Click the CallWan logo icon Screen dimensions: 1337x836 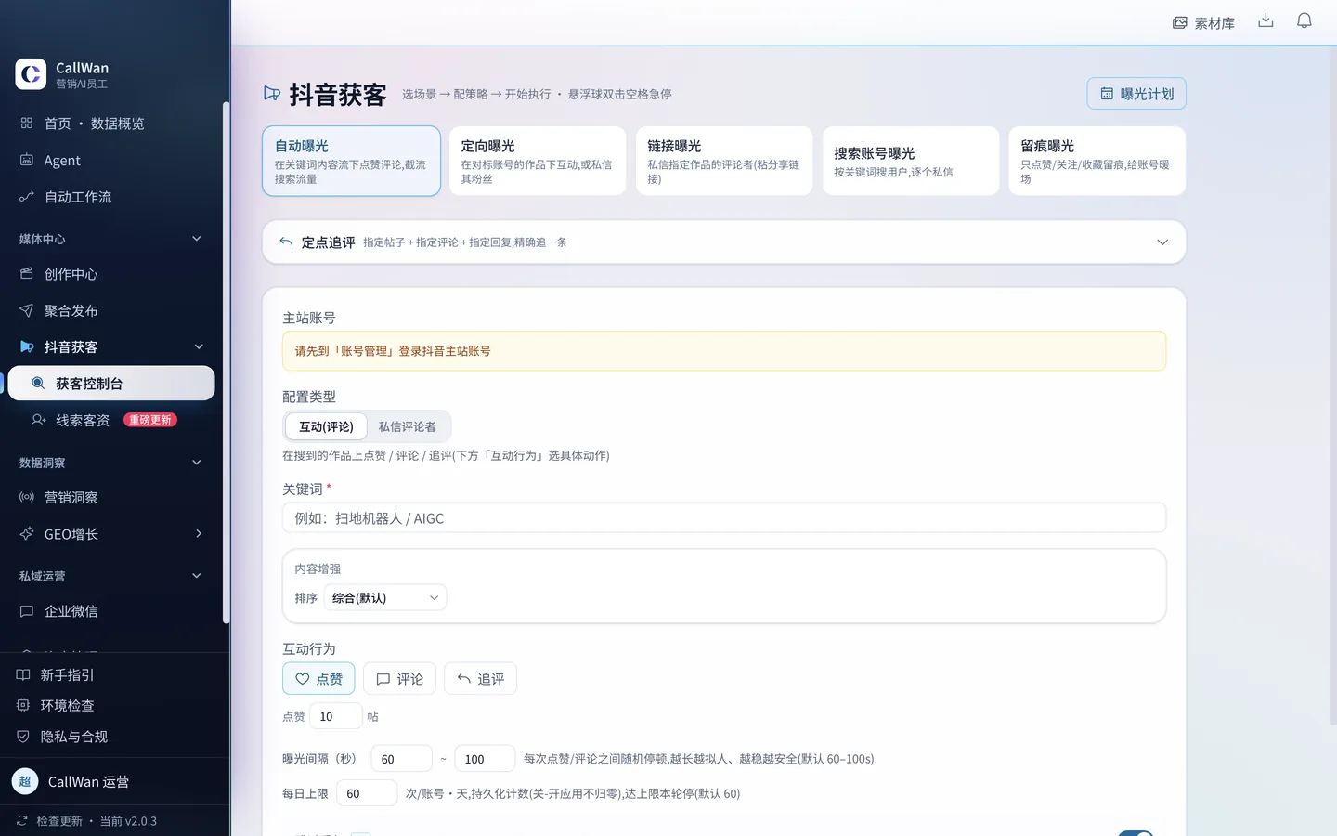[x=31, y=74]
